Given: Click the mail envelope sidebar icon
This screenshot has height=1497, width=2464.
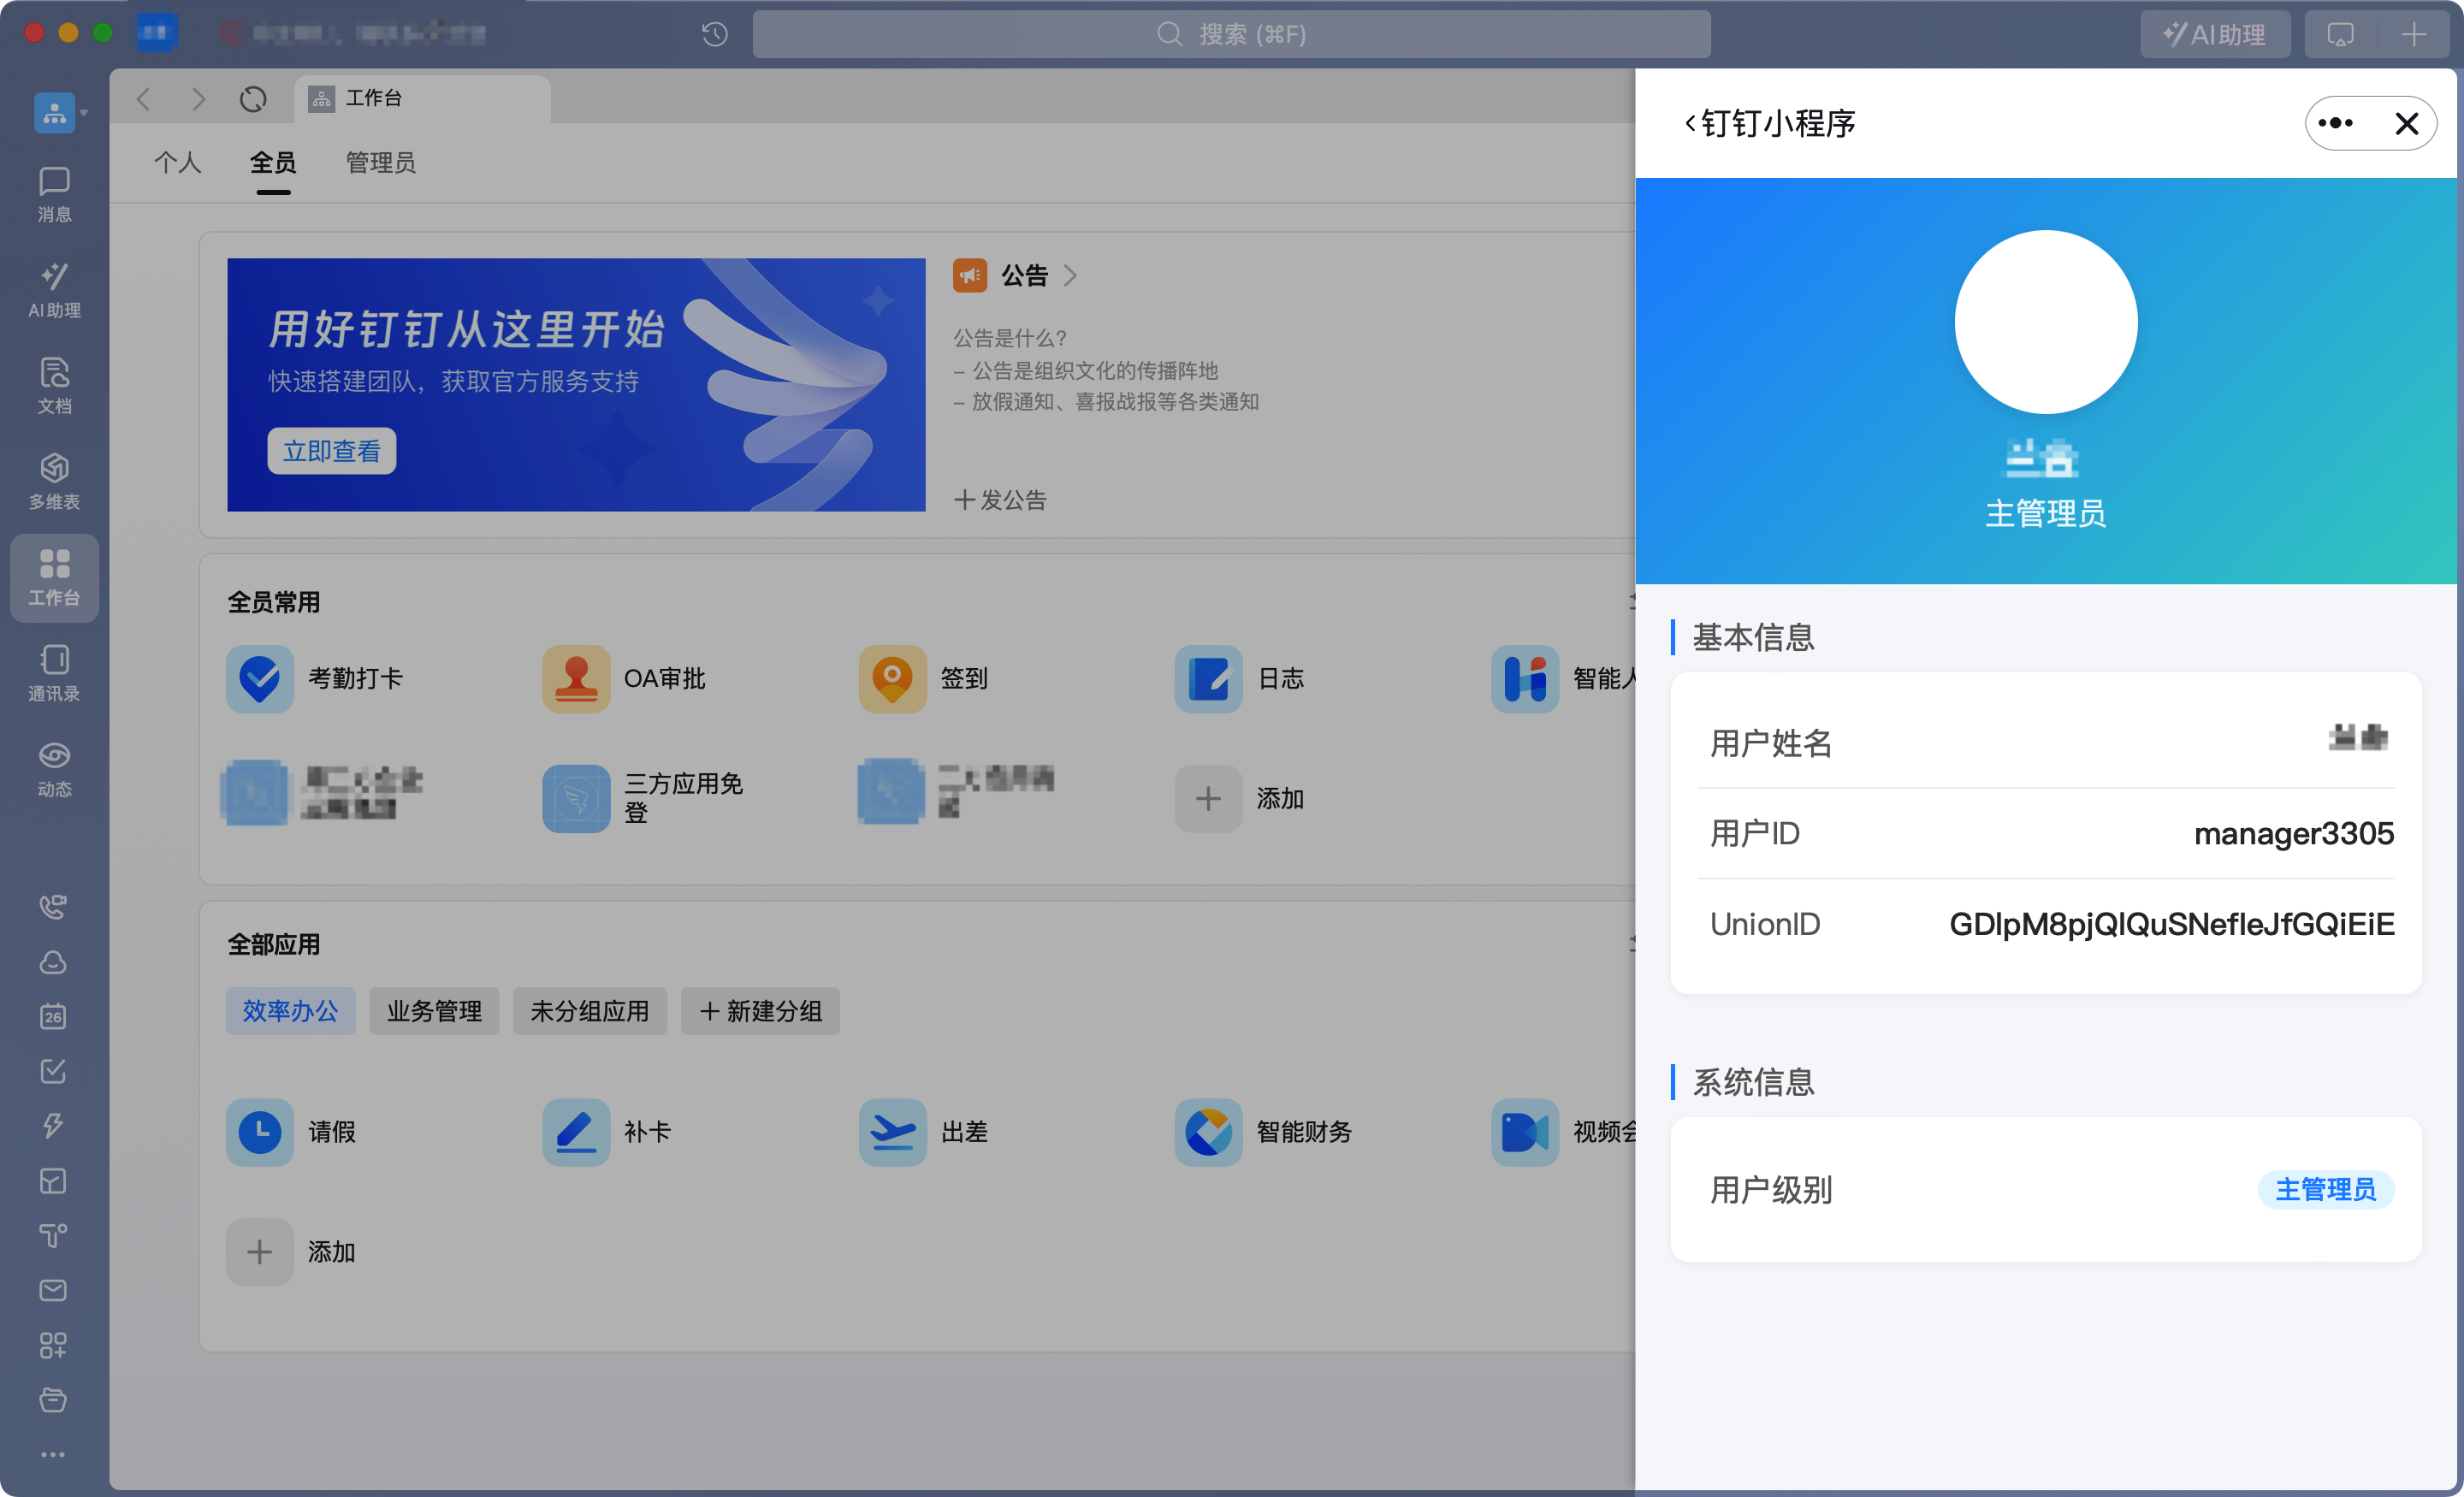Looking at the screenshot, I should 53,1290.
